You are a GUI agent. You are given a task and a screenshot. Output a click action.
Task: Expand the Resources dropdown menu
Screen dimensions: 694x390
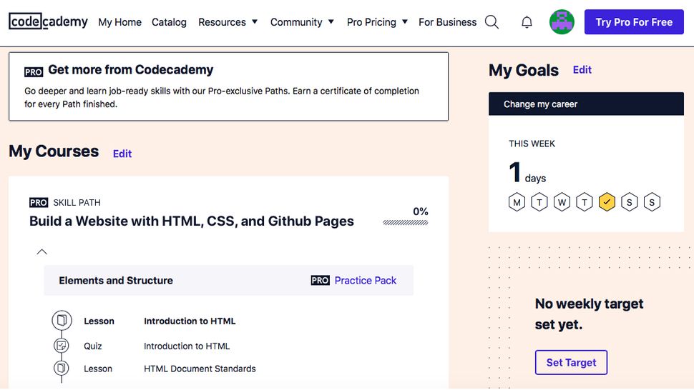pyautogui.click(x=228, y=22)
